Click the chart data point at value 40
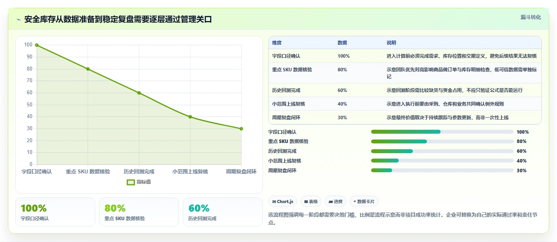The width and height of the screenshot is (557, 242). 190,117
